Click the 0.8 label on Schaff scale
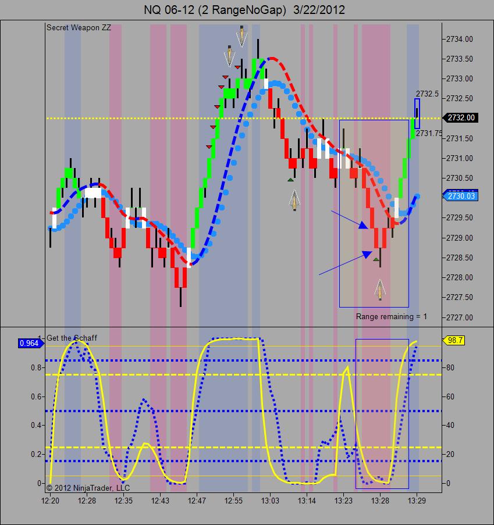The width and height of the screenshot is (494, 525). click(36, 367)
